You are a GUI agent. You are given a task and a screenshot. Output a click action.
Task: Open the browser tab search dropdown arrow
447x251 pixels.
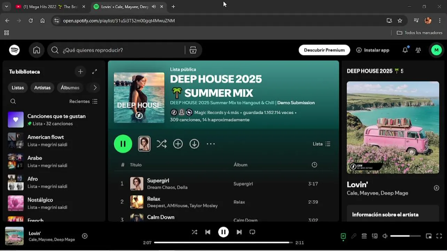(x=6, y=7)
